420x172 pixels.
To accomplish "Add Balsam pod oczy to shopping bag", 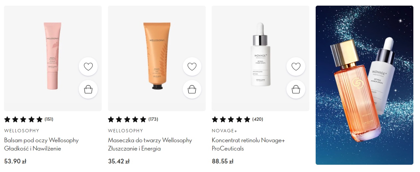I will click(x=88, y=89).
